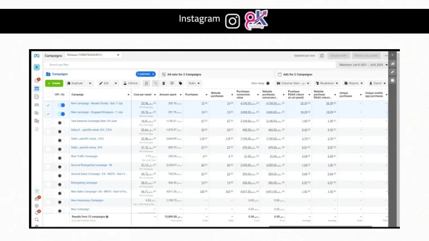Toggle the View setup switch
Image resolution: width=429 pixels, height=241 pixels.
[x=268, y=83]
